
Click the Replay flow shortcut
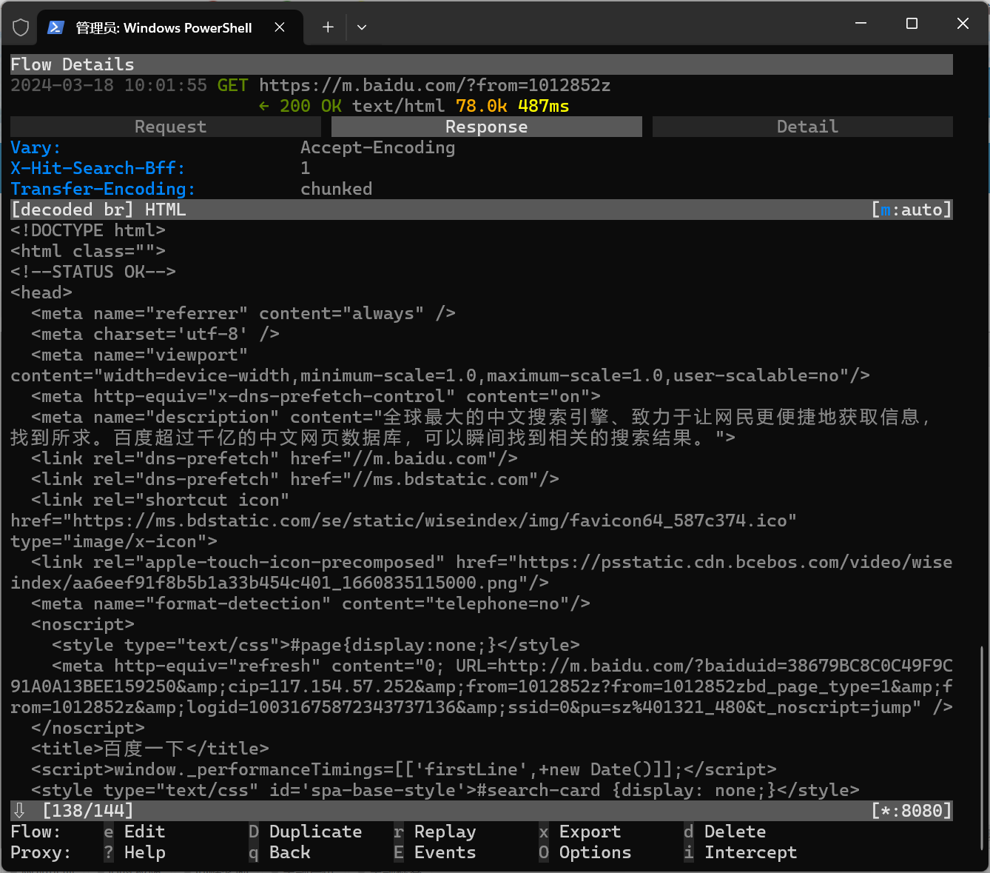tap(435, 832)
